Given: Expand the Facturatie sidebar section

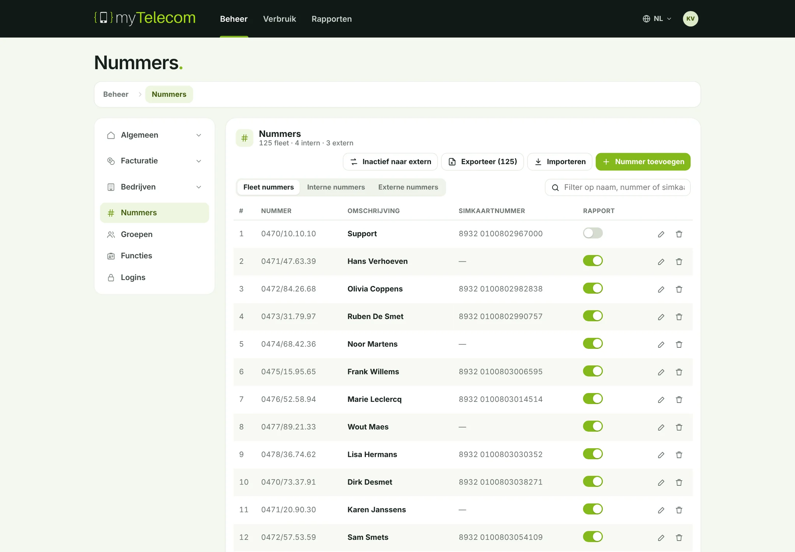Looking at the screenshot, I should point(155,161).
